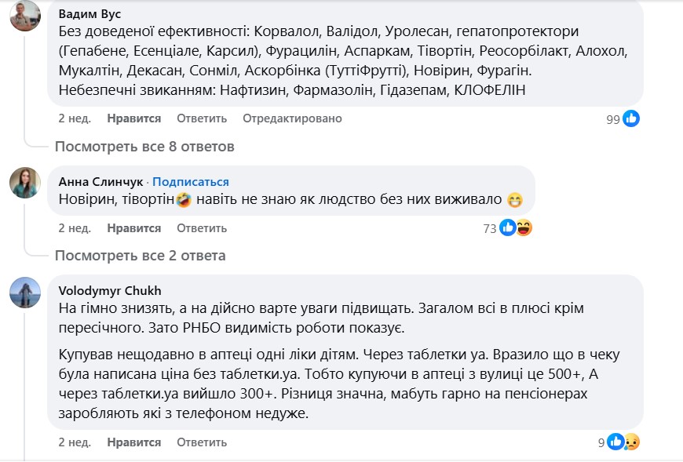Click the like reaction icon on Volodymyr Chukh comment
This screenshot has width=683, height=462.
coord(615,442)
